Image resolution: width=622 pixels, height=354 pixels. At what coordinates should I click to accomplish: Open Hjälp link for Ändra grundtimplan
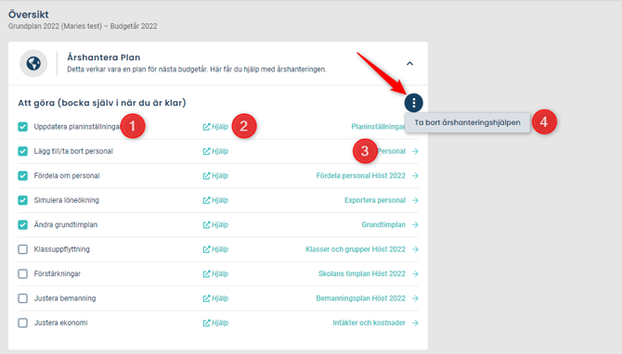pos(215,225)
